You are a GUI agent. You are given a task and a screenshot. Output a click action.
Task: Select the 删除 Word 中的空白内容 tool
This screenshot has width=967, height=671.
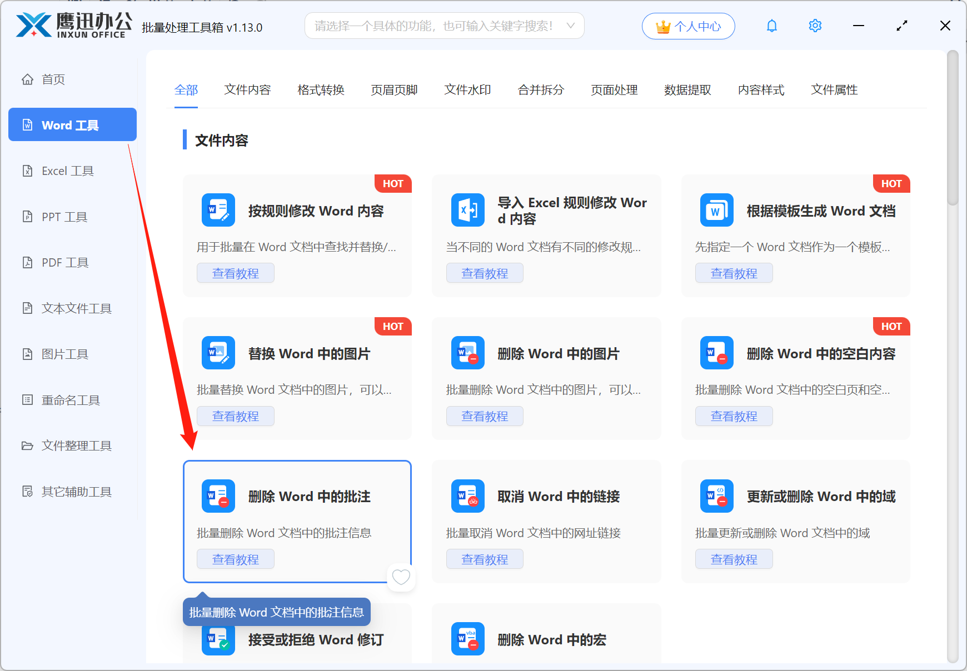tap(821, 353)
